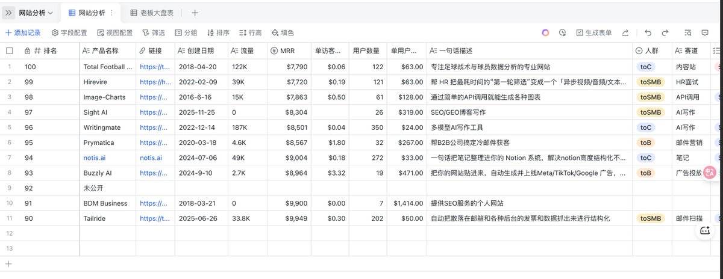The width and height of the screenshot is (723, 279).
Task: Redo the last action
Action: pos(665,32)
